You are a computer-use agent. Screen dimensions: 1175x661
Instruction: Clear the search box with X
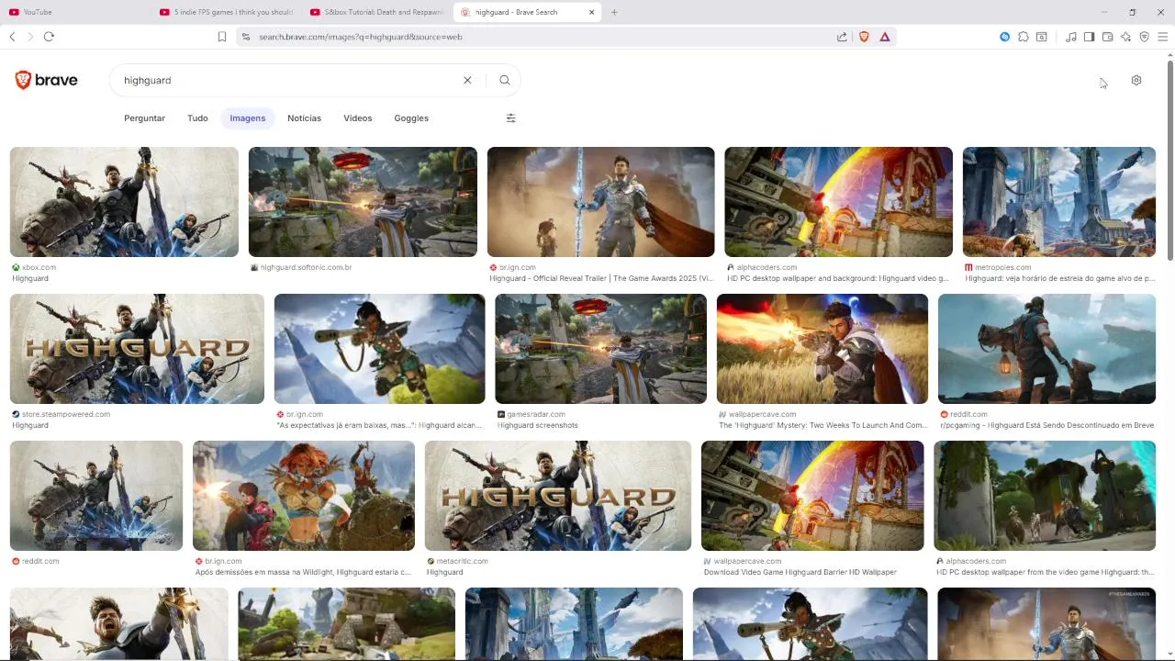pos(467,80)
